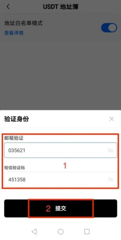Tap the 7s resend countdown in SMS field
Screen dimensions: 121x240
[110, 179]
